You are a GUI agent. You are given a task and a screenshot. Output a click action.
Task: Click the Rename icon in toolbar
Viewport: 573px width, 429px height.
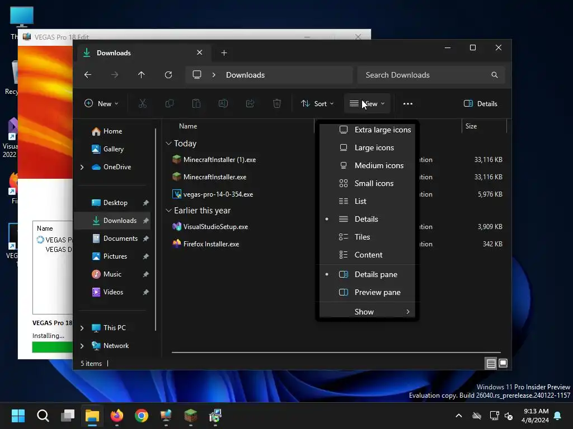point(223,103)
